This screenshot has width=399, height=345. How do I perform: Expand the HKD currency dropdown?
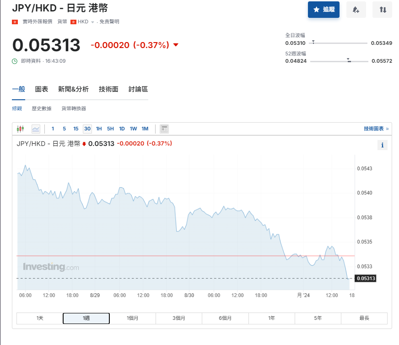(x=92, y=22)
